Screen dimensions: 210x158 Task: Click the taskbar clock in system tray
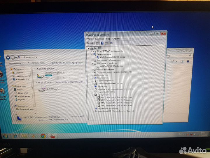click(x=203, y=134)
